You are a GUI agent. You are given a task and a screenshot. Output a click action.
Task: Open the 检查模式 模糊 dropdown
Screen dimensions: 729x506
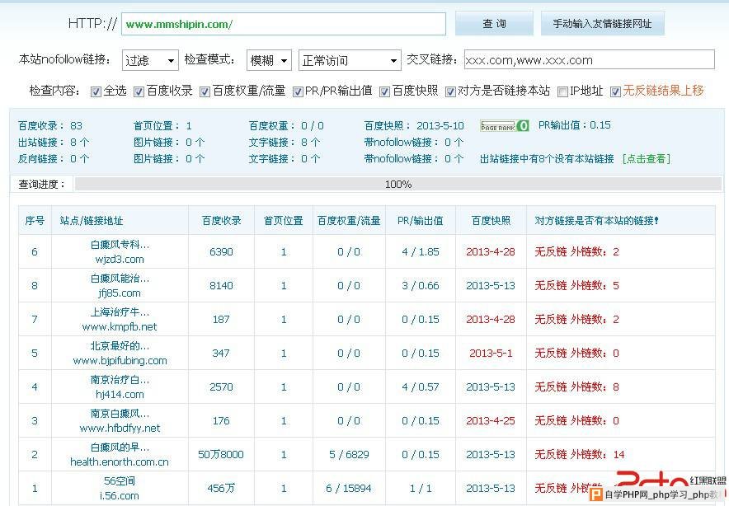coord(269,60)
